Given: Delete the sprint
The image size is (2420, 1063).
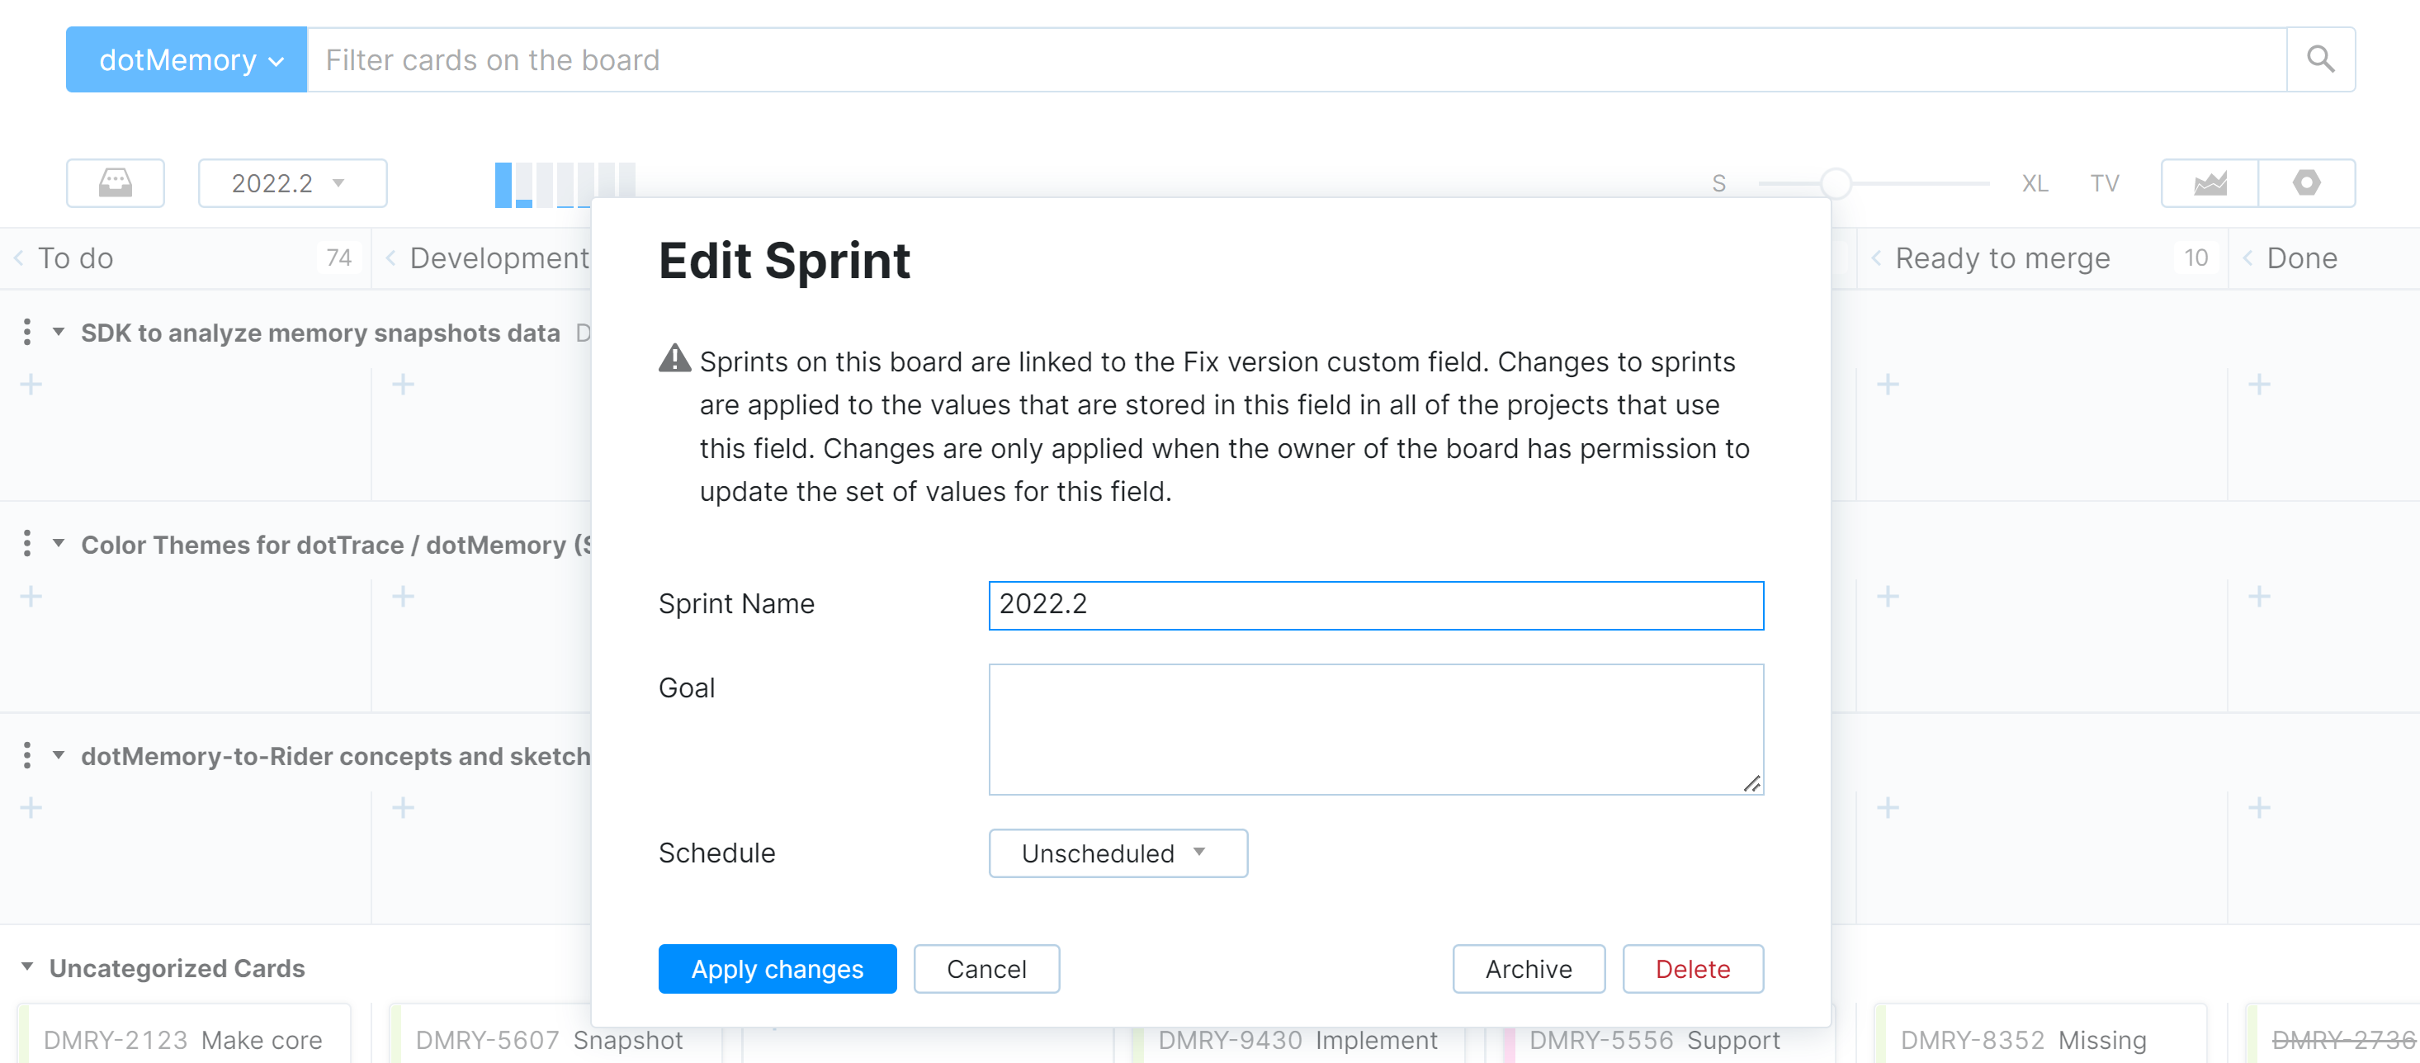Looking at the screenshot, I should (x=1692, y=968).
